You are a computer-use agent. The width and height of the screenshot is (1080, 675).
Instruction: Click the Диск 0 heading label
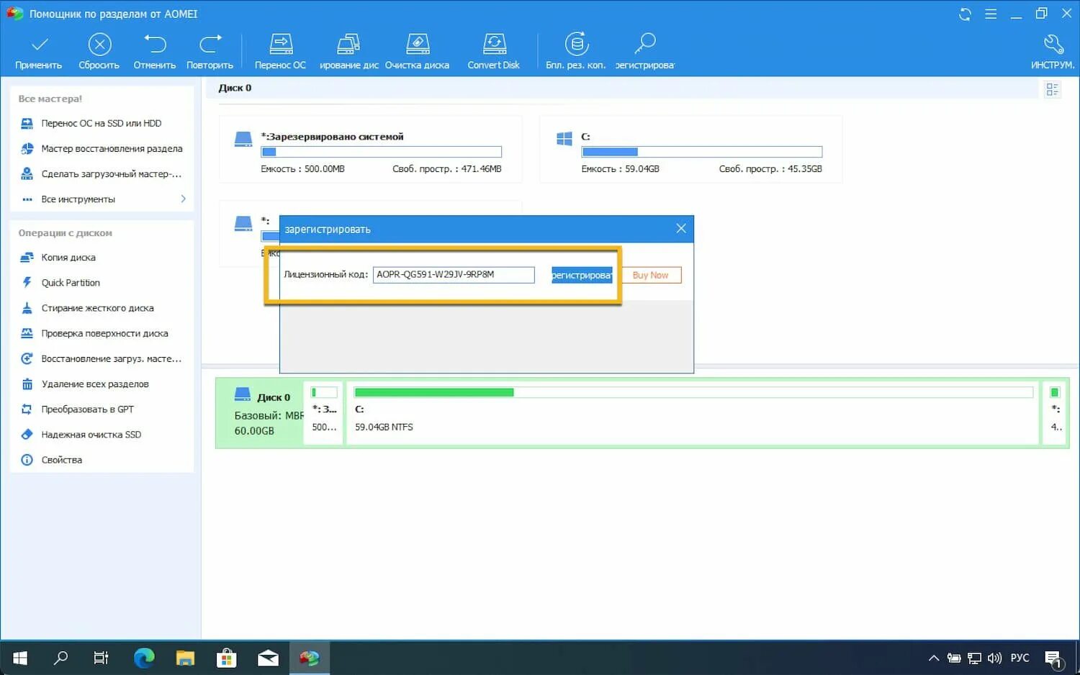pos(235,88)
